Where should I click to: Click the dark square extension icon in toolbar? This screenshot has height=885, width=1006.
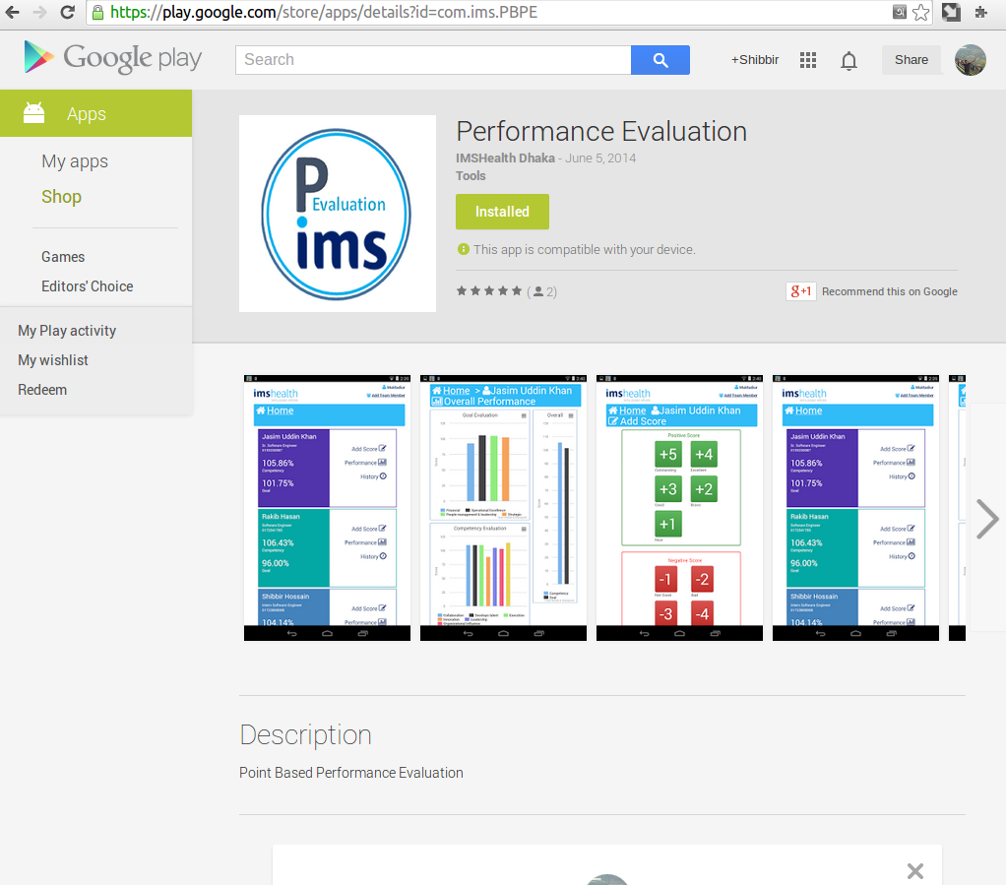click(x=951, y=12)
